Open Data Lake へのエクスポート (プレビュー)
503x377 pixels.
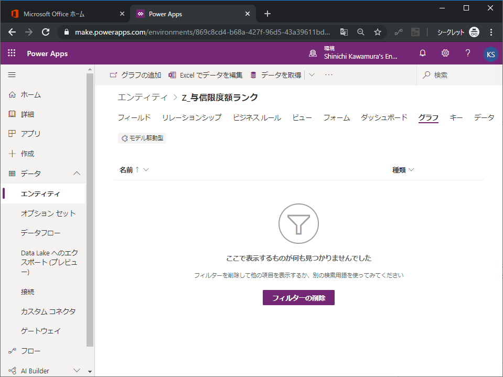tap(49, 262)
